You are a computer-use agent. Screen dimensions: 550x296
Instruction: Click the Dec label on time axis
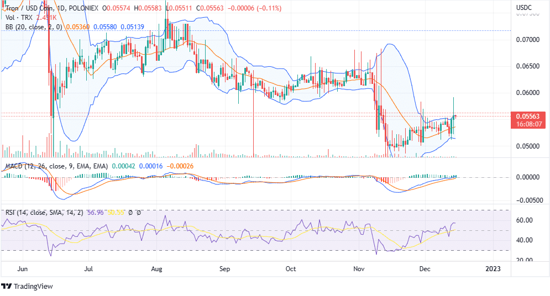point(425,269)
